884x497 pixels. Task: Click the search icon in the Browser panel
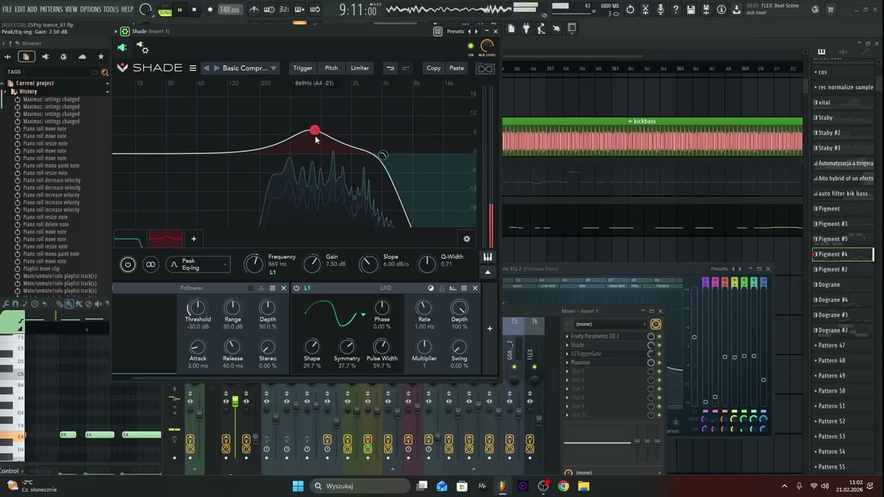click(x=105, y=72)
